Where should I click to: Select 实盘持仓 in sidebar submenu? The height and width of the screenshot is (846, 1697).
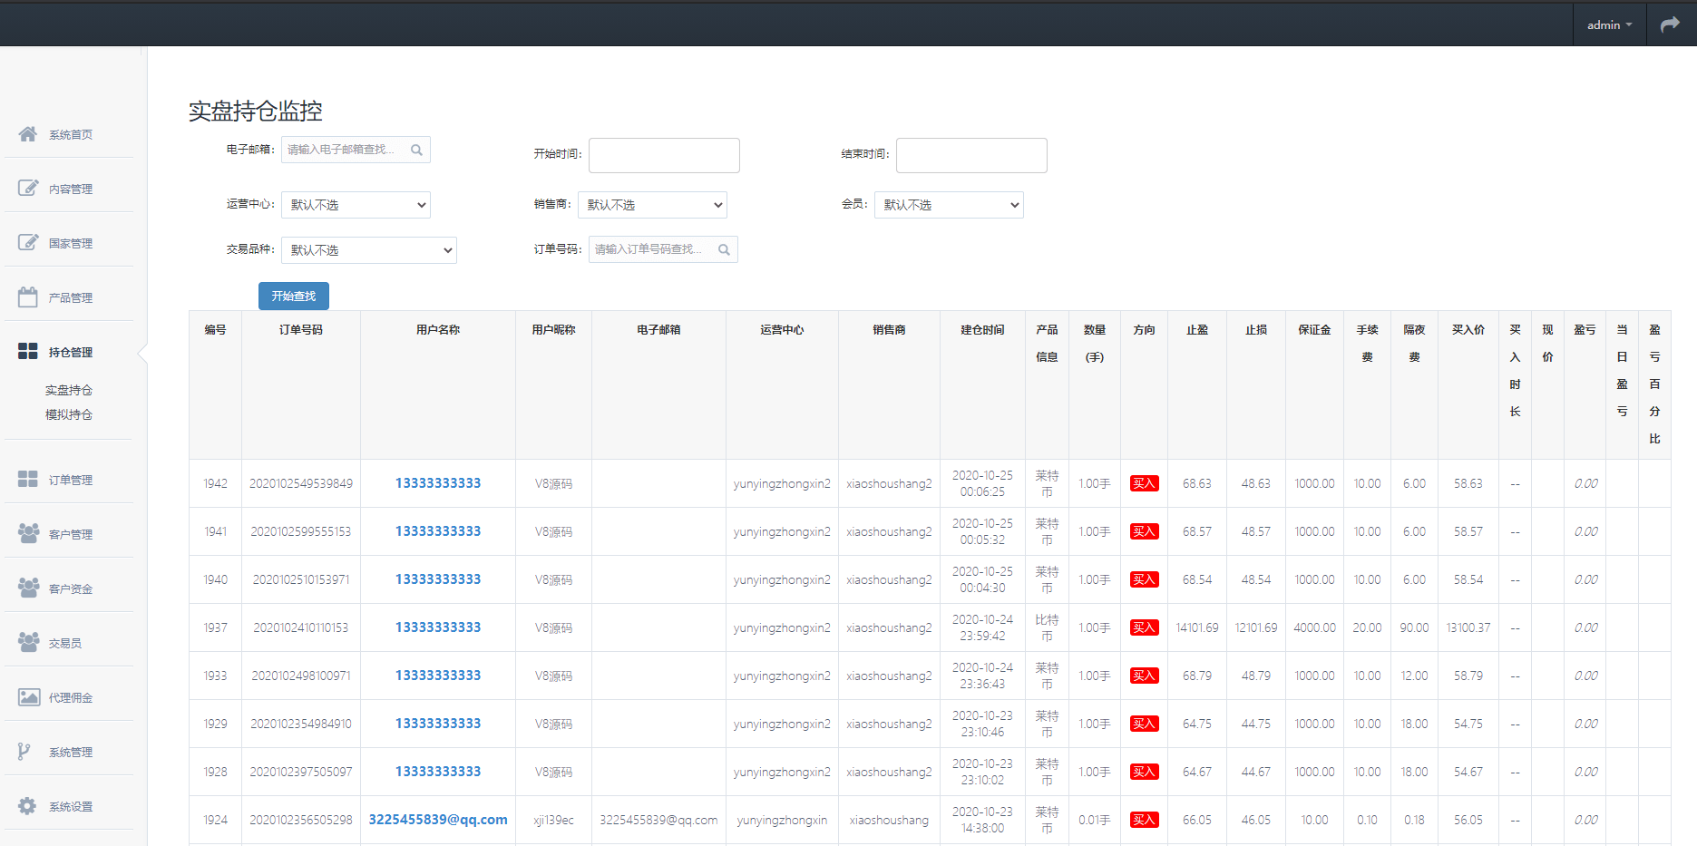[69, 390]
